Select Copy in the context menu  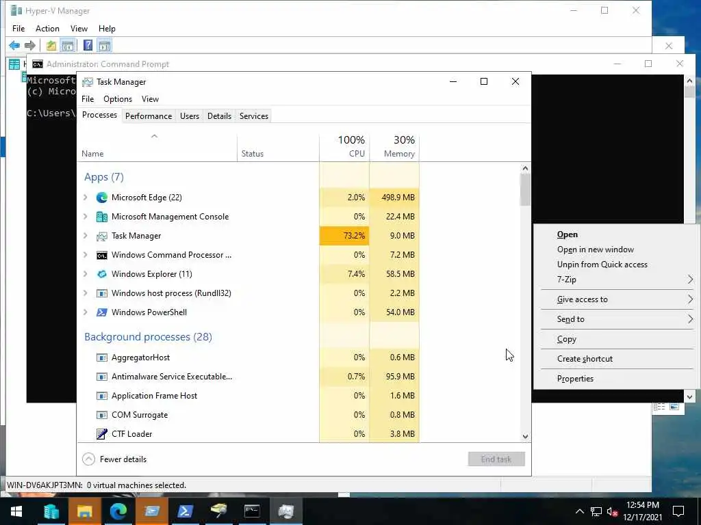pyautogui.click(x=617, y=339)
